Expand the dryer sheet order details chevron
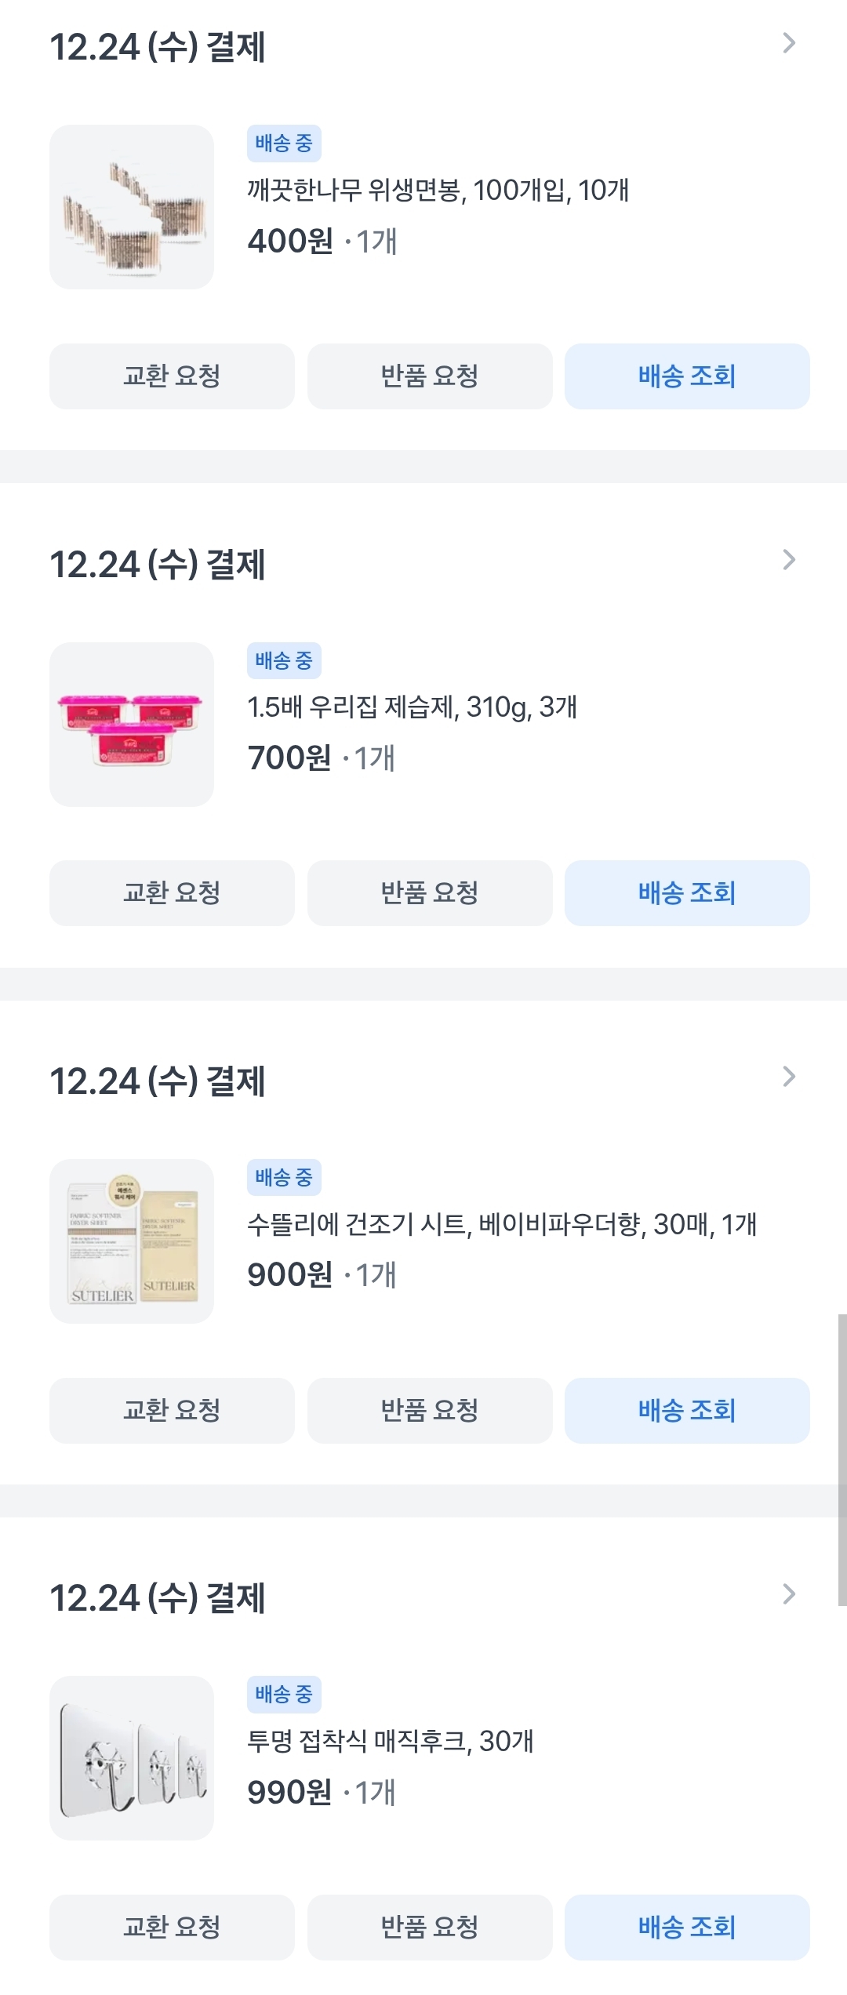 [789, 1077]
